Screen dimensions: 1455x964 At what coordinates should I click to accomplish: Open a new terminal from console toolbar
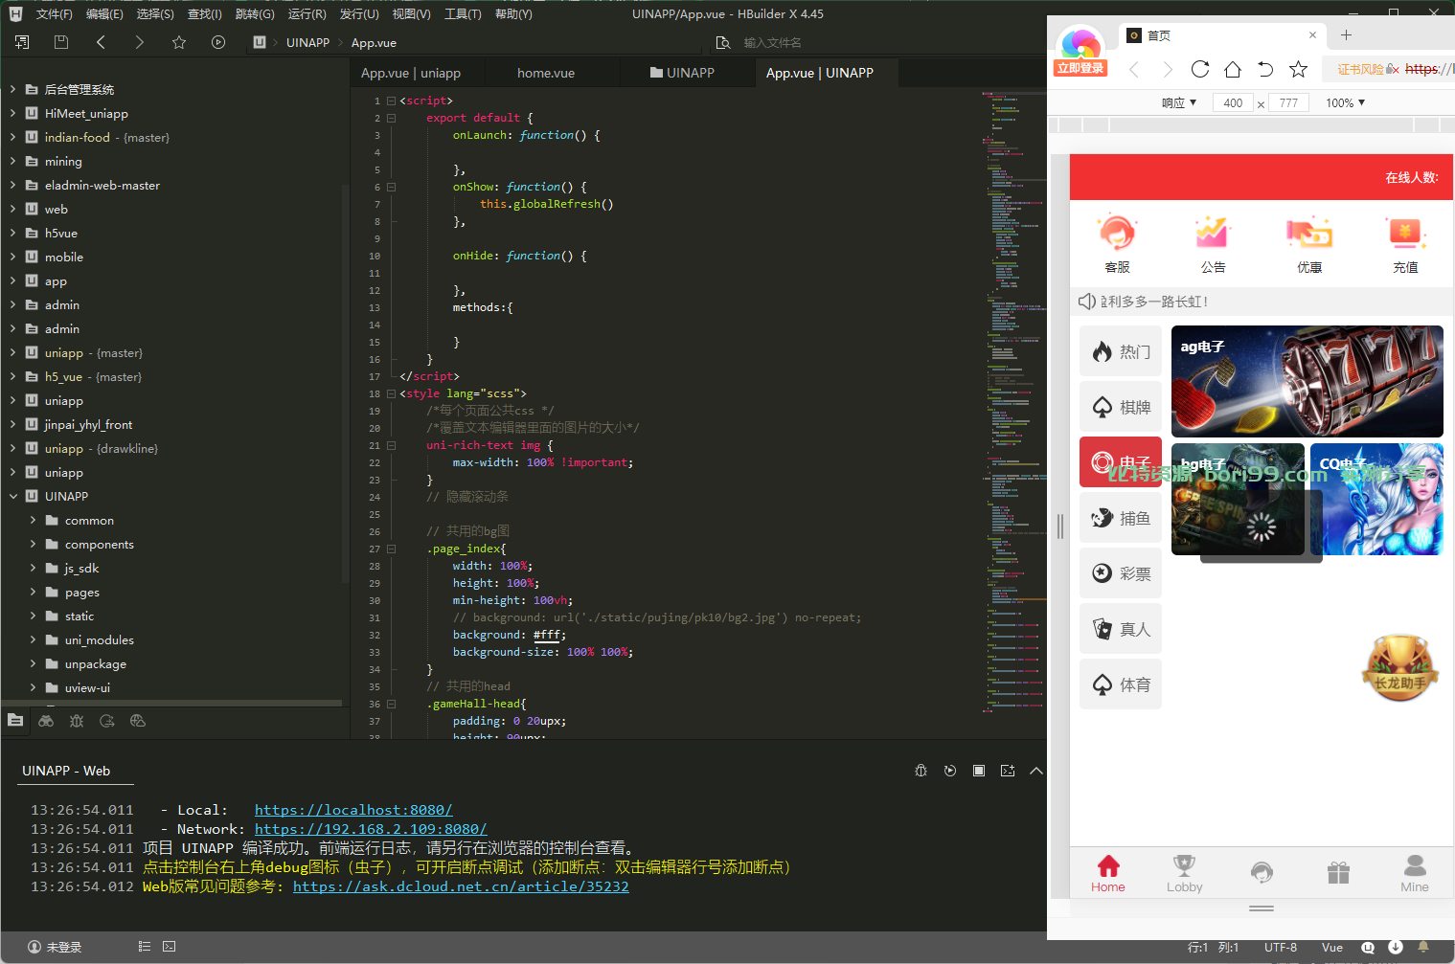coord(1008,771)
